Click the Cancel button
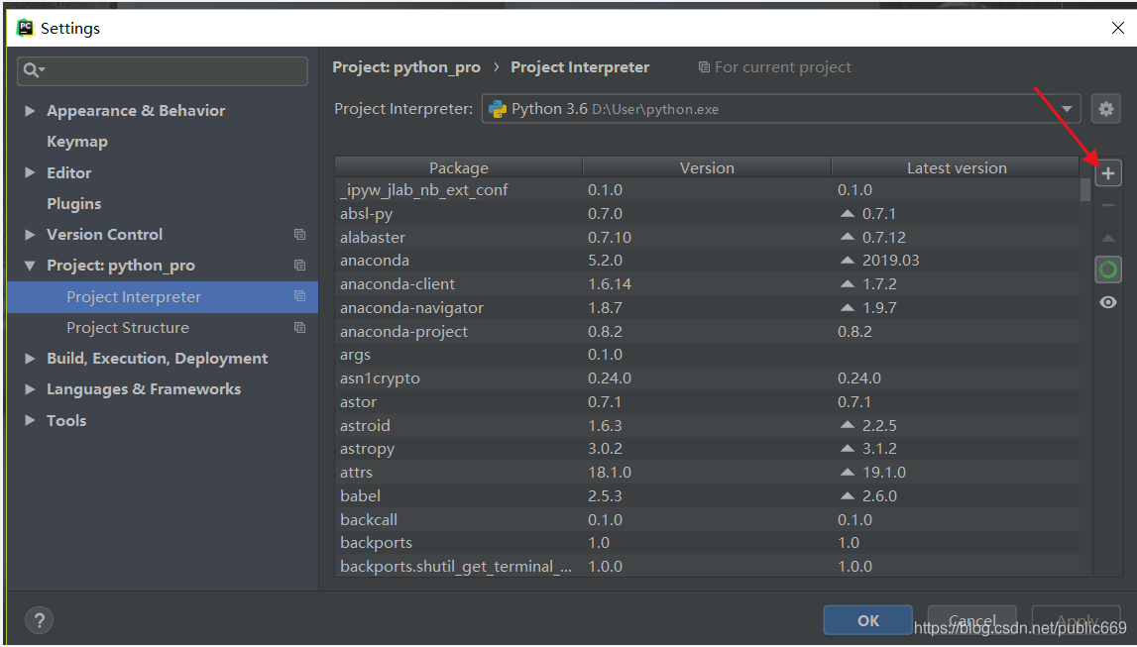The height and width of the screenshot is (647, 1137). tap(971, 621)
